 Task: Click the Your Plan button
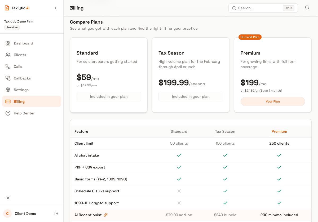[273, 101]
